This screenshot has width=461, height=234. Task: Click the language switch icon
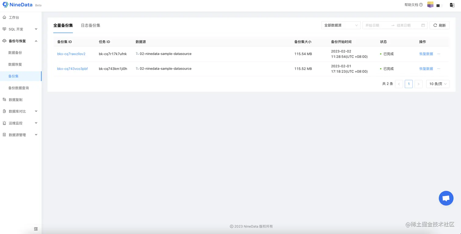452,5
